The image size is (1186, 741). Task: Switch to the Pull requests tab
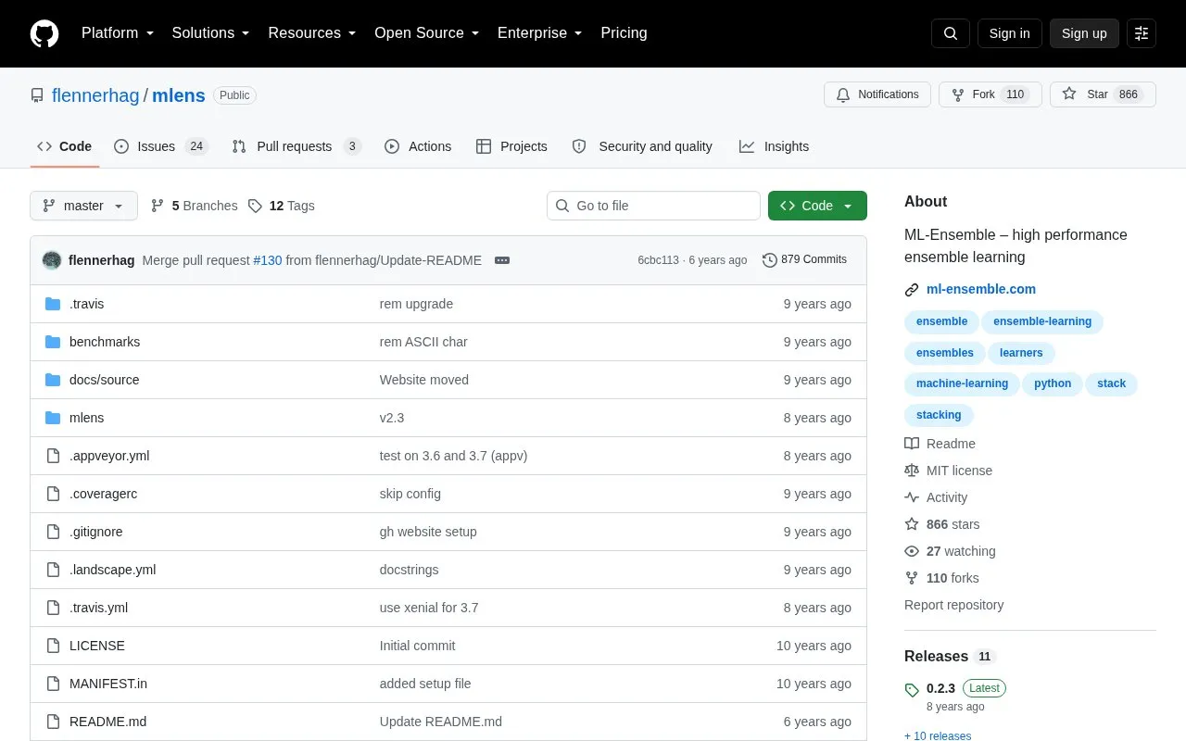click(296, 146)
